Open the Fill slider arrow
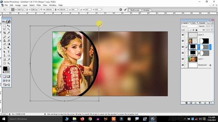This screenshot has height=122, width=218. tap(212, 30)
